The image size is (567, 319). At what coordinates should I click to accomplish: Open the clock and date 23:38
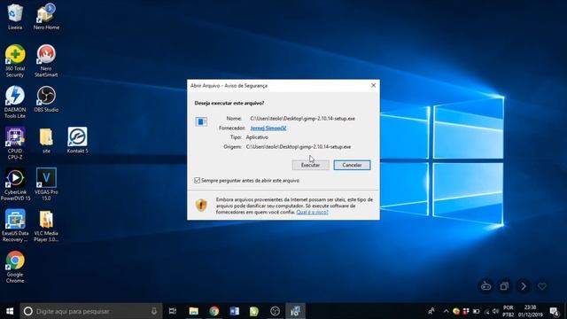point(530,311)
